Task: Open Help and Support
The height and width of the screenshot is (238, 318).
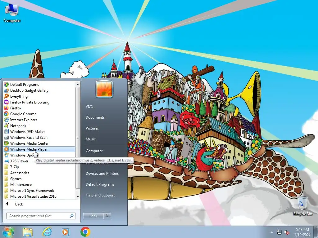Action: coord(100,195)
